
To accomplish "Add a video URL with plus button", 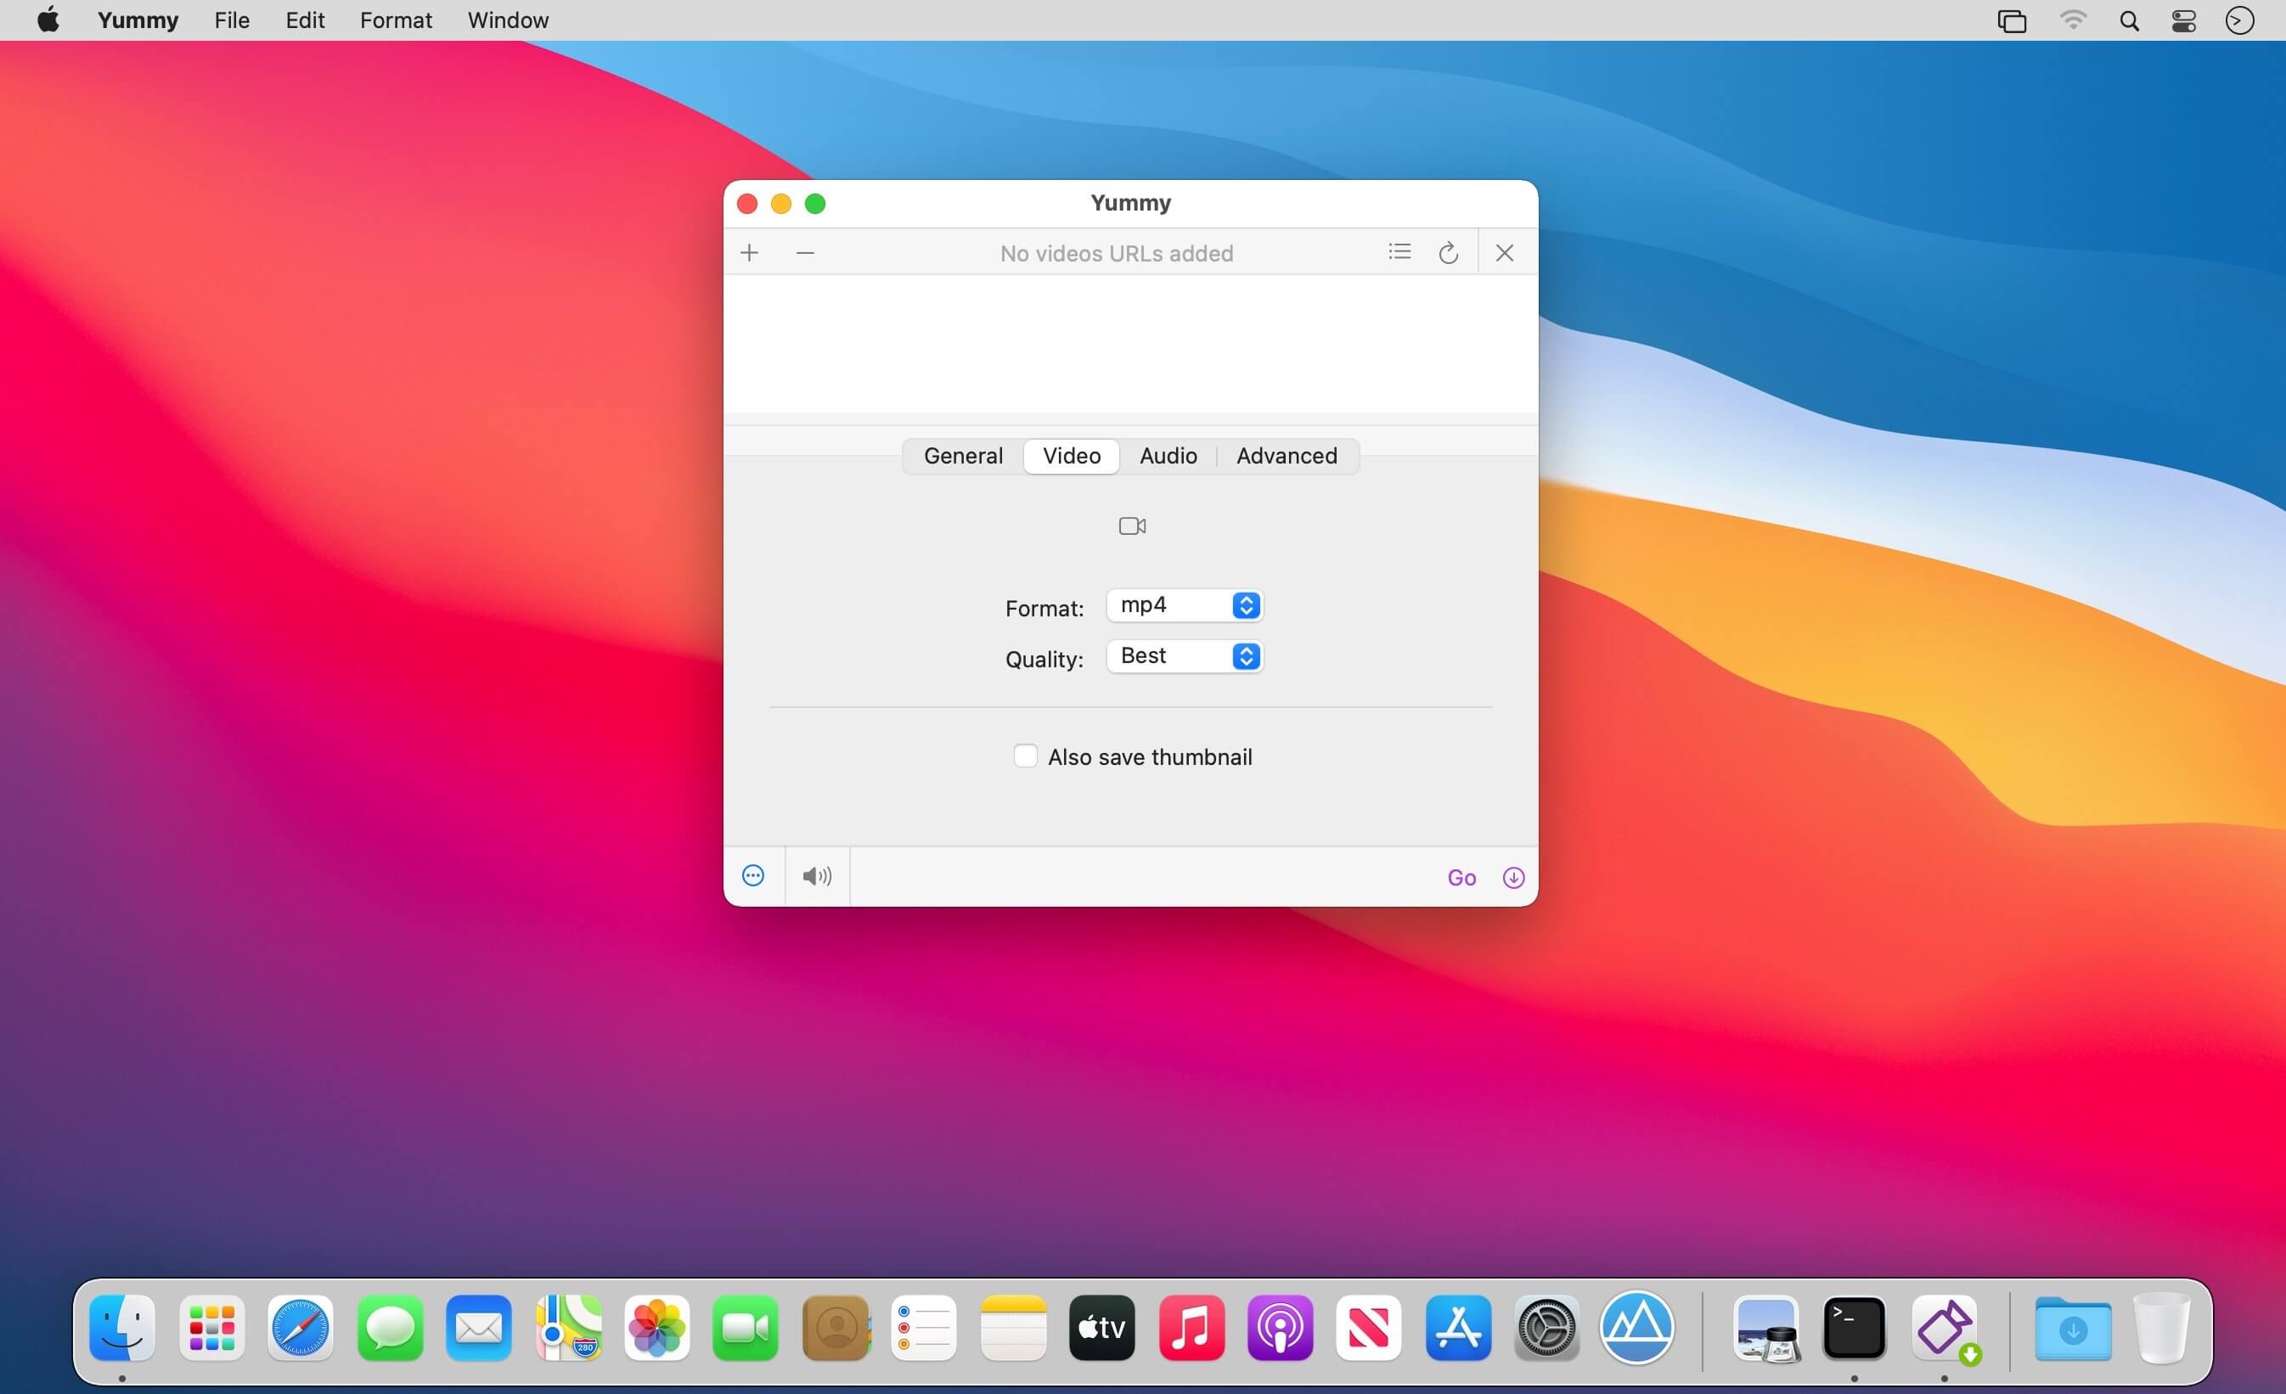I will 750,252.
